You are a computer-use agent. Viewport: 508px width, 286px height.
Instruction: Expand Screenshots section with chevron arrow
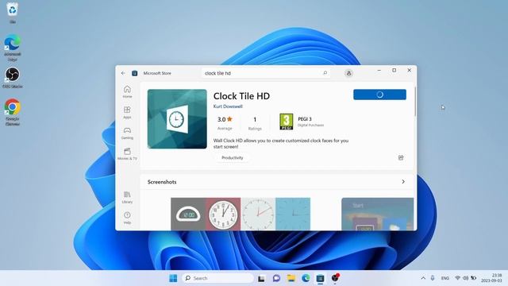[403, 182]
